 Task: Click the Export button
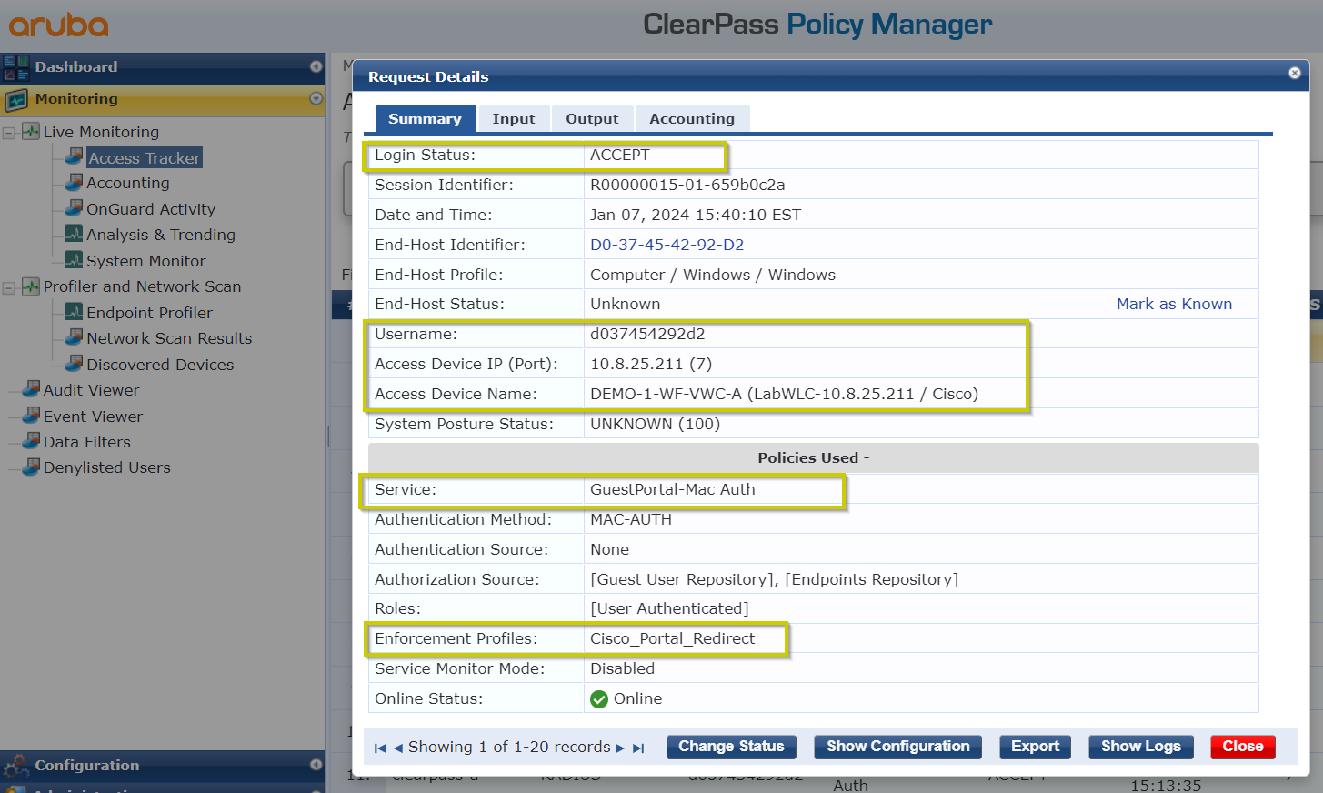coord(1035,747)
